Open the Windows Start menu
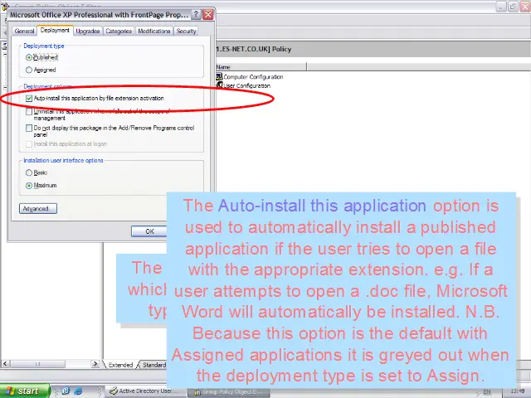The width and height of the screenshot is (531, 398). click(x=22, y=391)
